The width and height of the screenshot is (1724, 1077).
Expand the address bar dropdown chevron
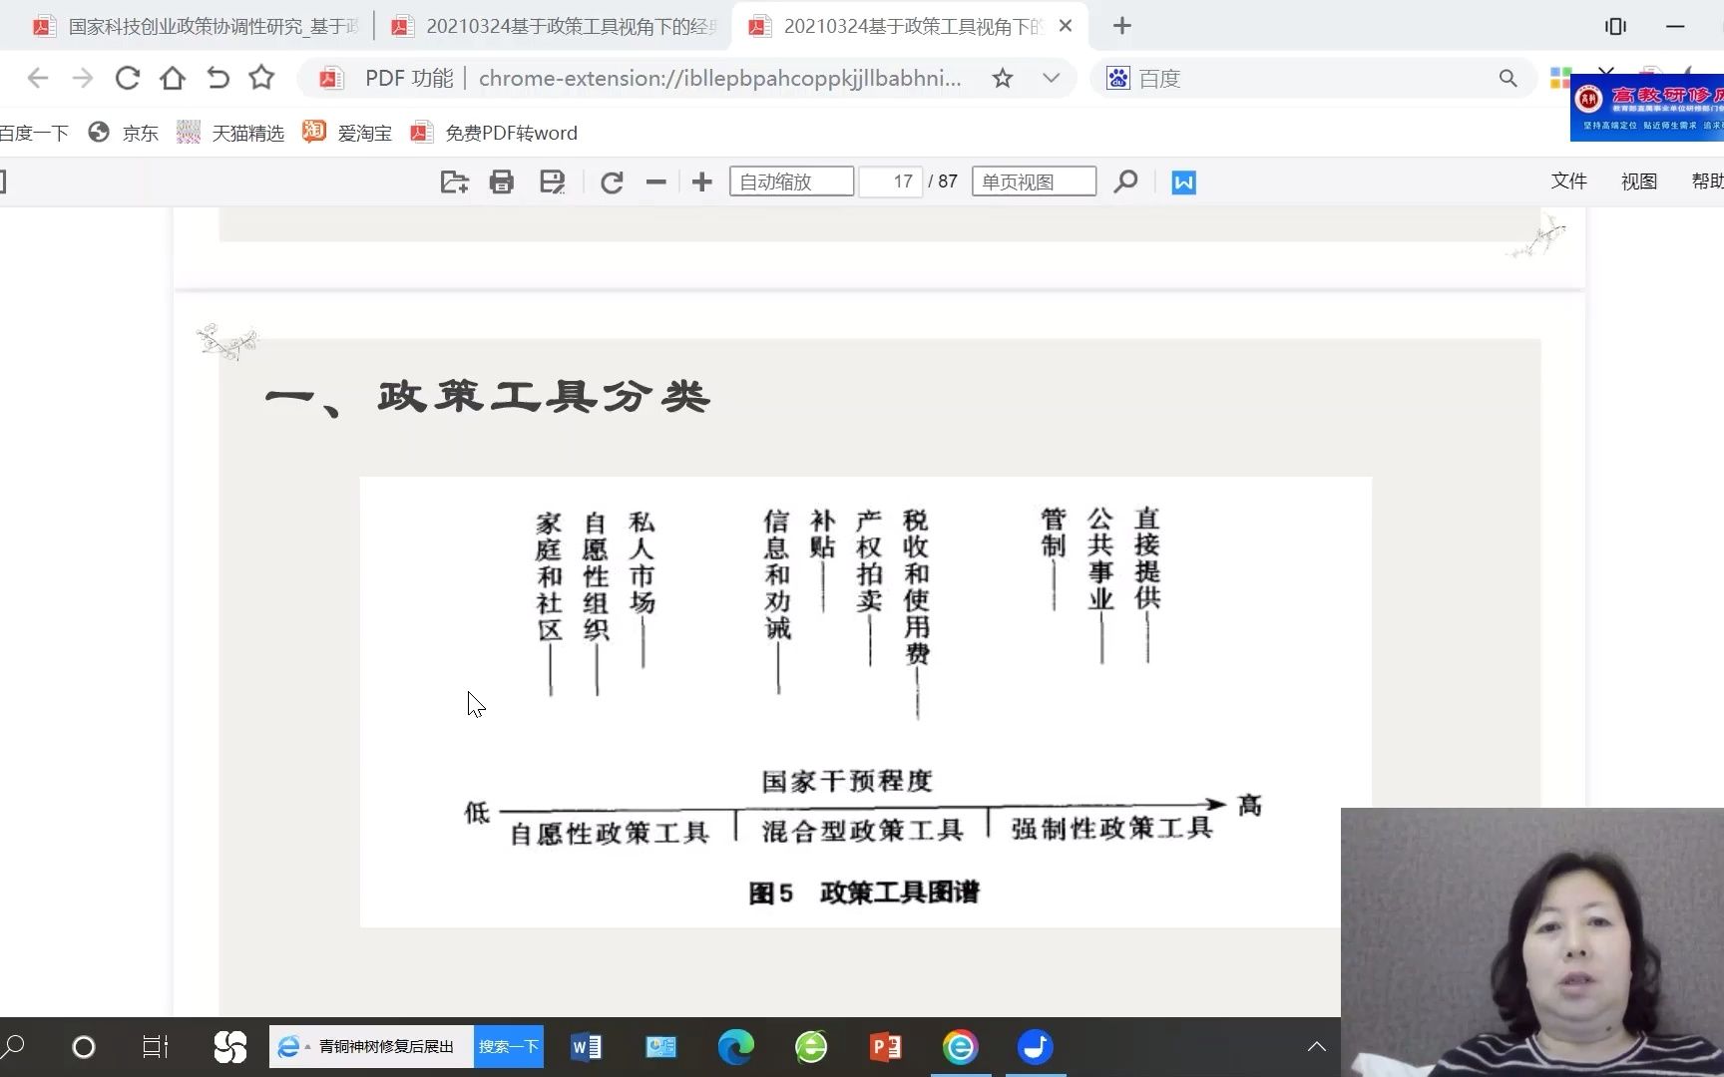(x=1051, y=78)
